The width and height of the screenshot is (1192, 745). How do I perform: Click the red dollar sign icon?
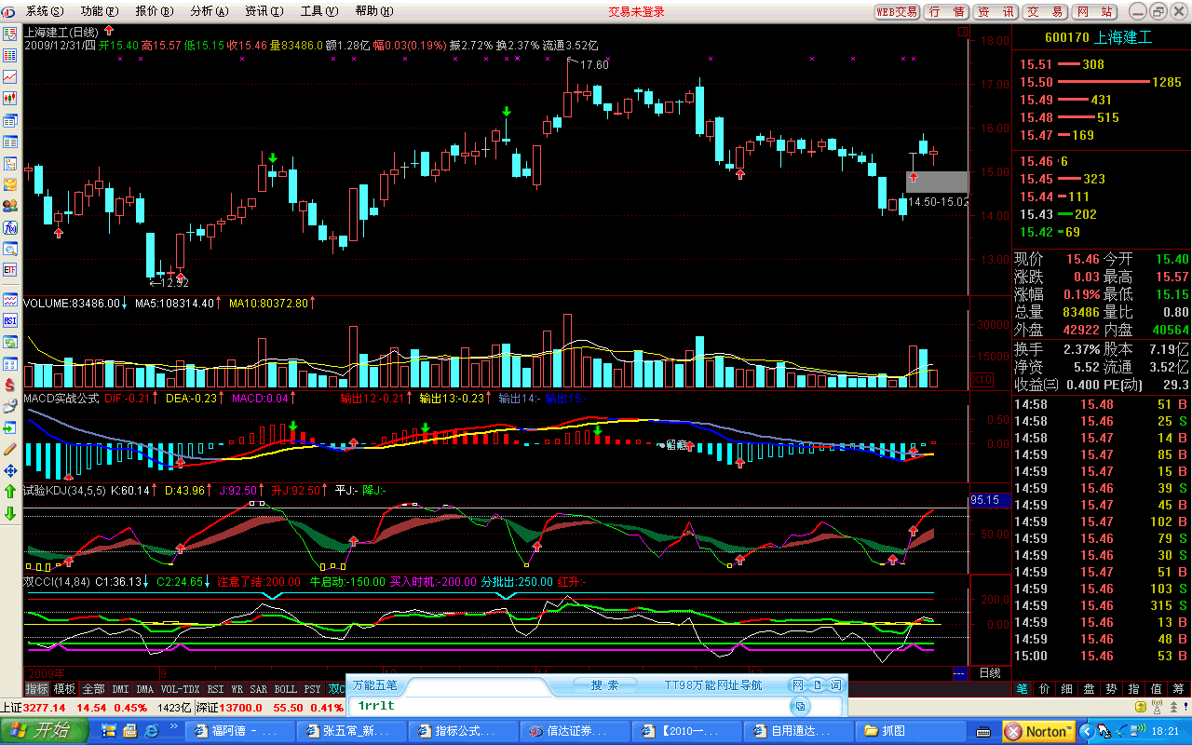point(10,385)
